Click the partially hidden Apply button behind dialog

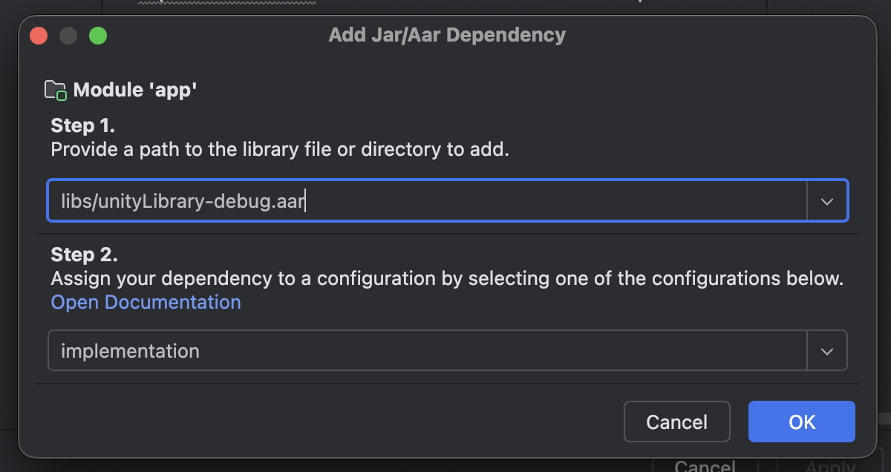830,465
